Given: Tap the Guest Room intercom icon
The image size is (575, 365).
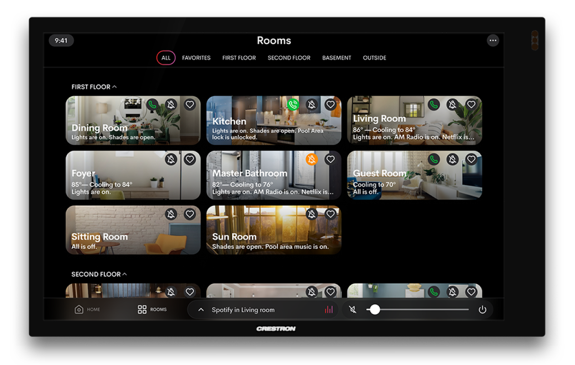Looking at the screenshot, I should [x=434, y=159].
